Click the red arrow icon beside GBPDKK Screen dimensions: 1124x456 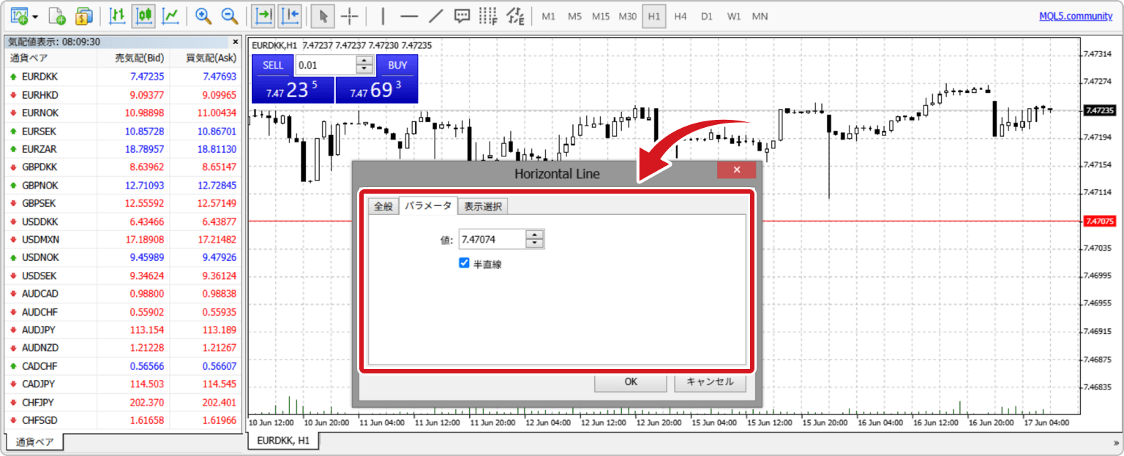pos(13,167)
